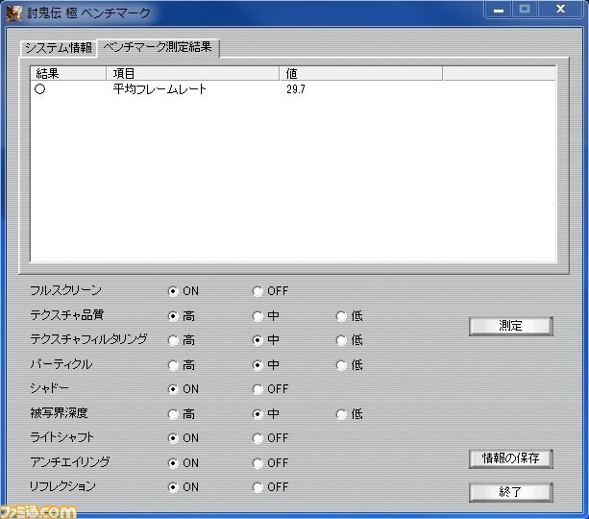Viewport: 589px width, 519px height.
Task: Click the app icon in title bar
Action: (14, 12)
